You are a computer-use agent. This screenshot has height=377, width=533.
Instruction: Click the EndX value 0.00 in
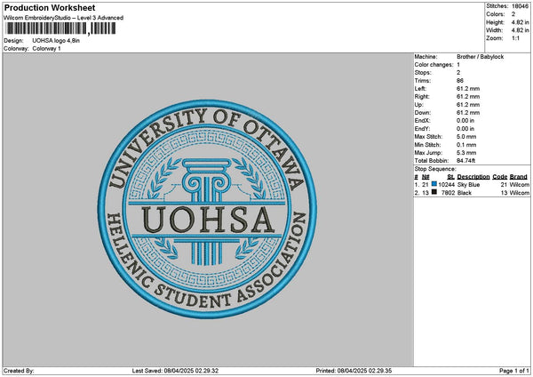point(465,121)
